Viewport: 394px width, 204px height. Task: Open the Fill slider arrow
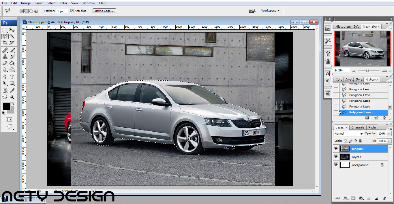(389, 141)
